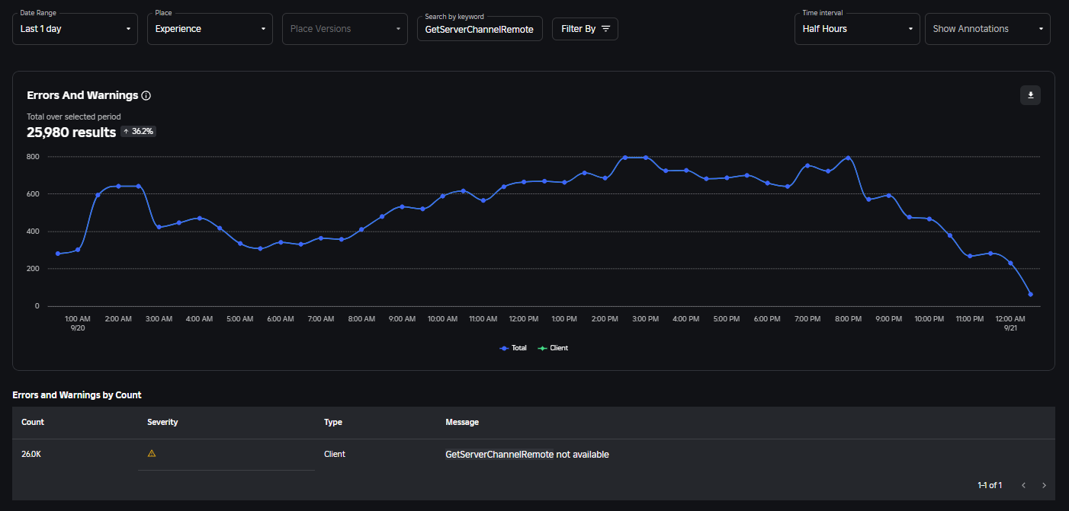Viewport: 1069px width, 511px height.
Task: Toggle the Client series in legend
Action: click(x=554, y=348)
